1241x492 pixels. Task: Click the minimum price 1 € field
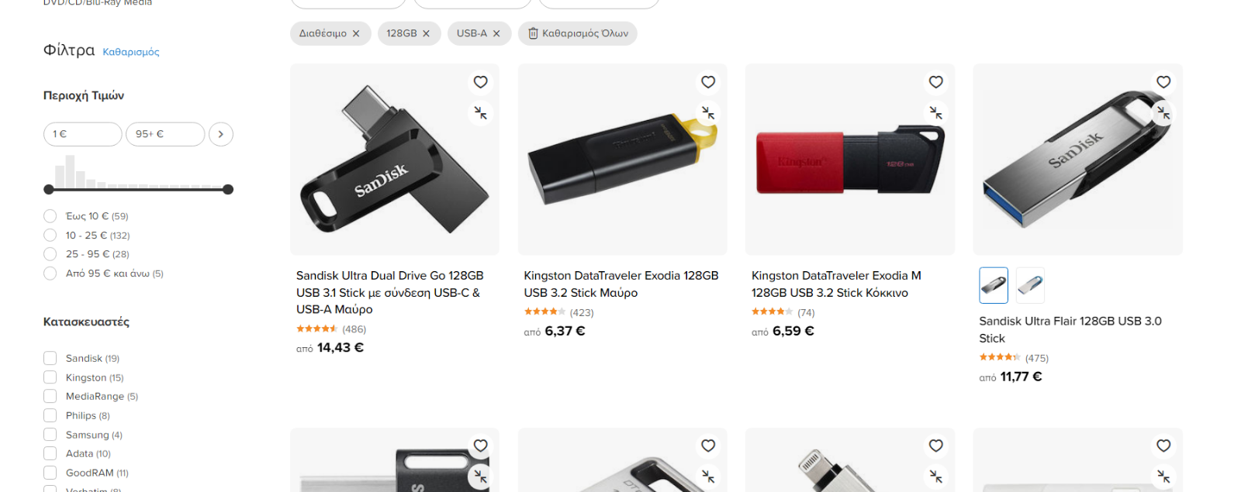pyautogui.click(x=82, y=134)
